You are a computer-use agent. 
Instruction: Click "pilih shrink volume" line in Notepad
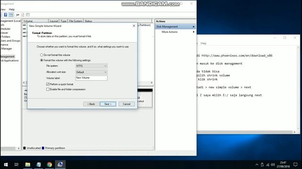coord(213,75)
